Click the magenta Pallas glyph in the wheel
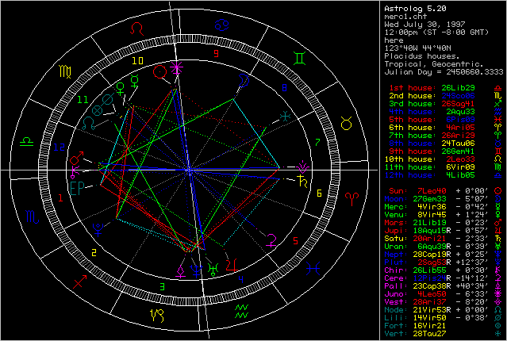This screenshot has height=341, width=507. 180,271
